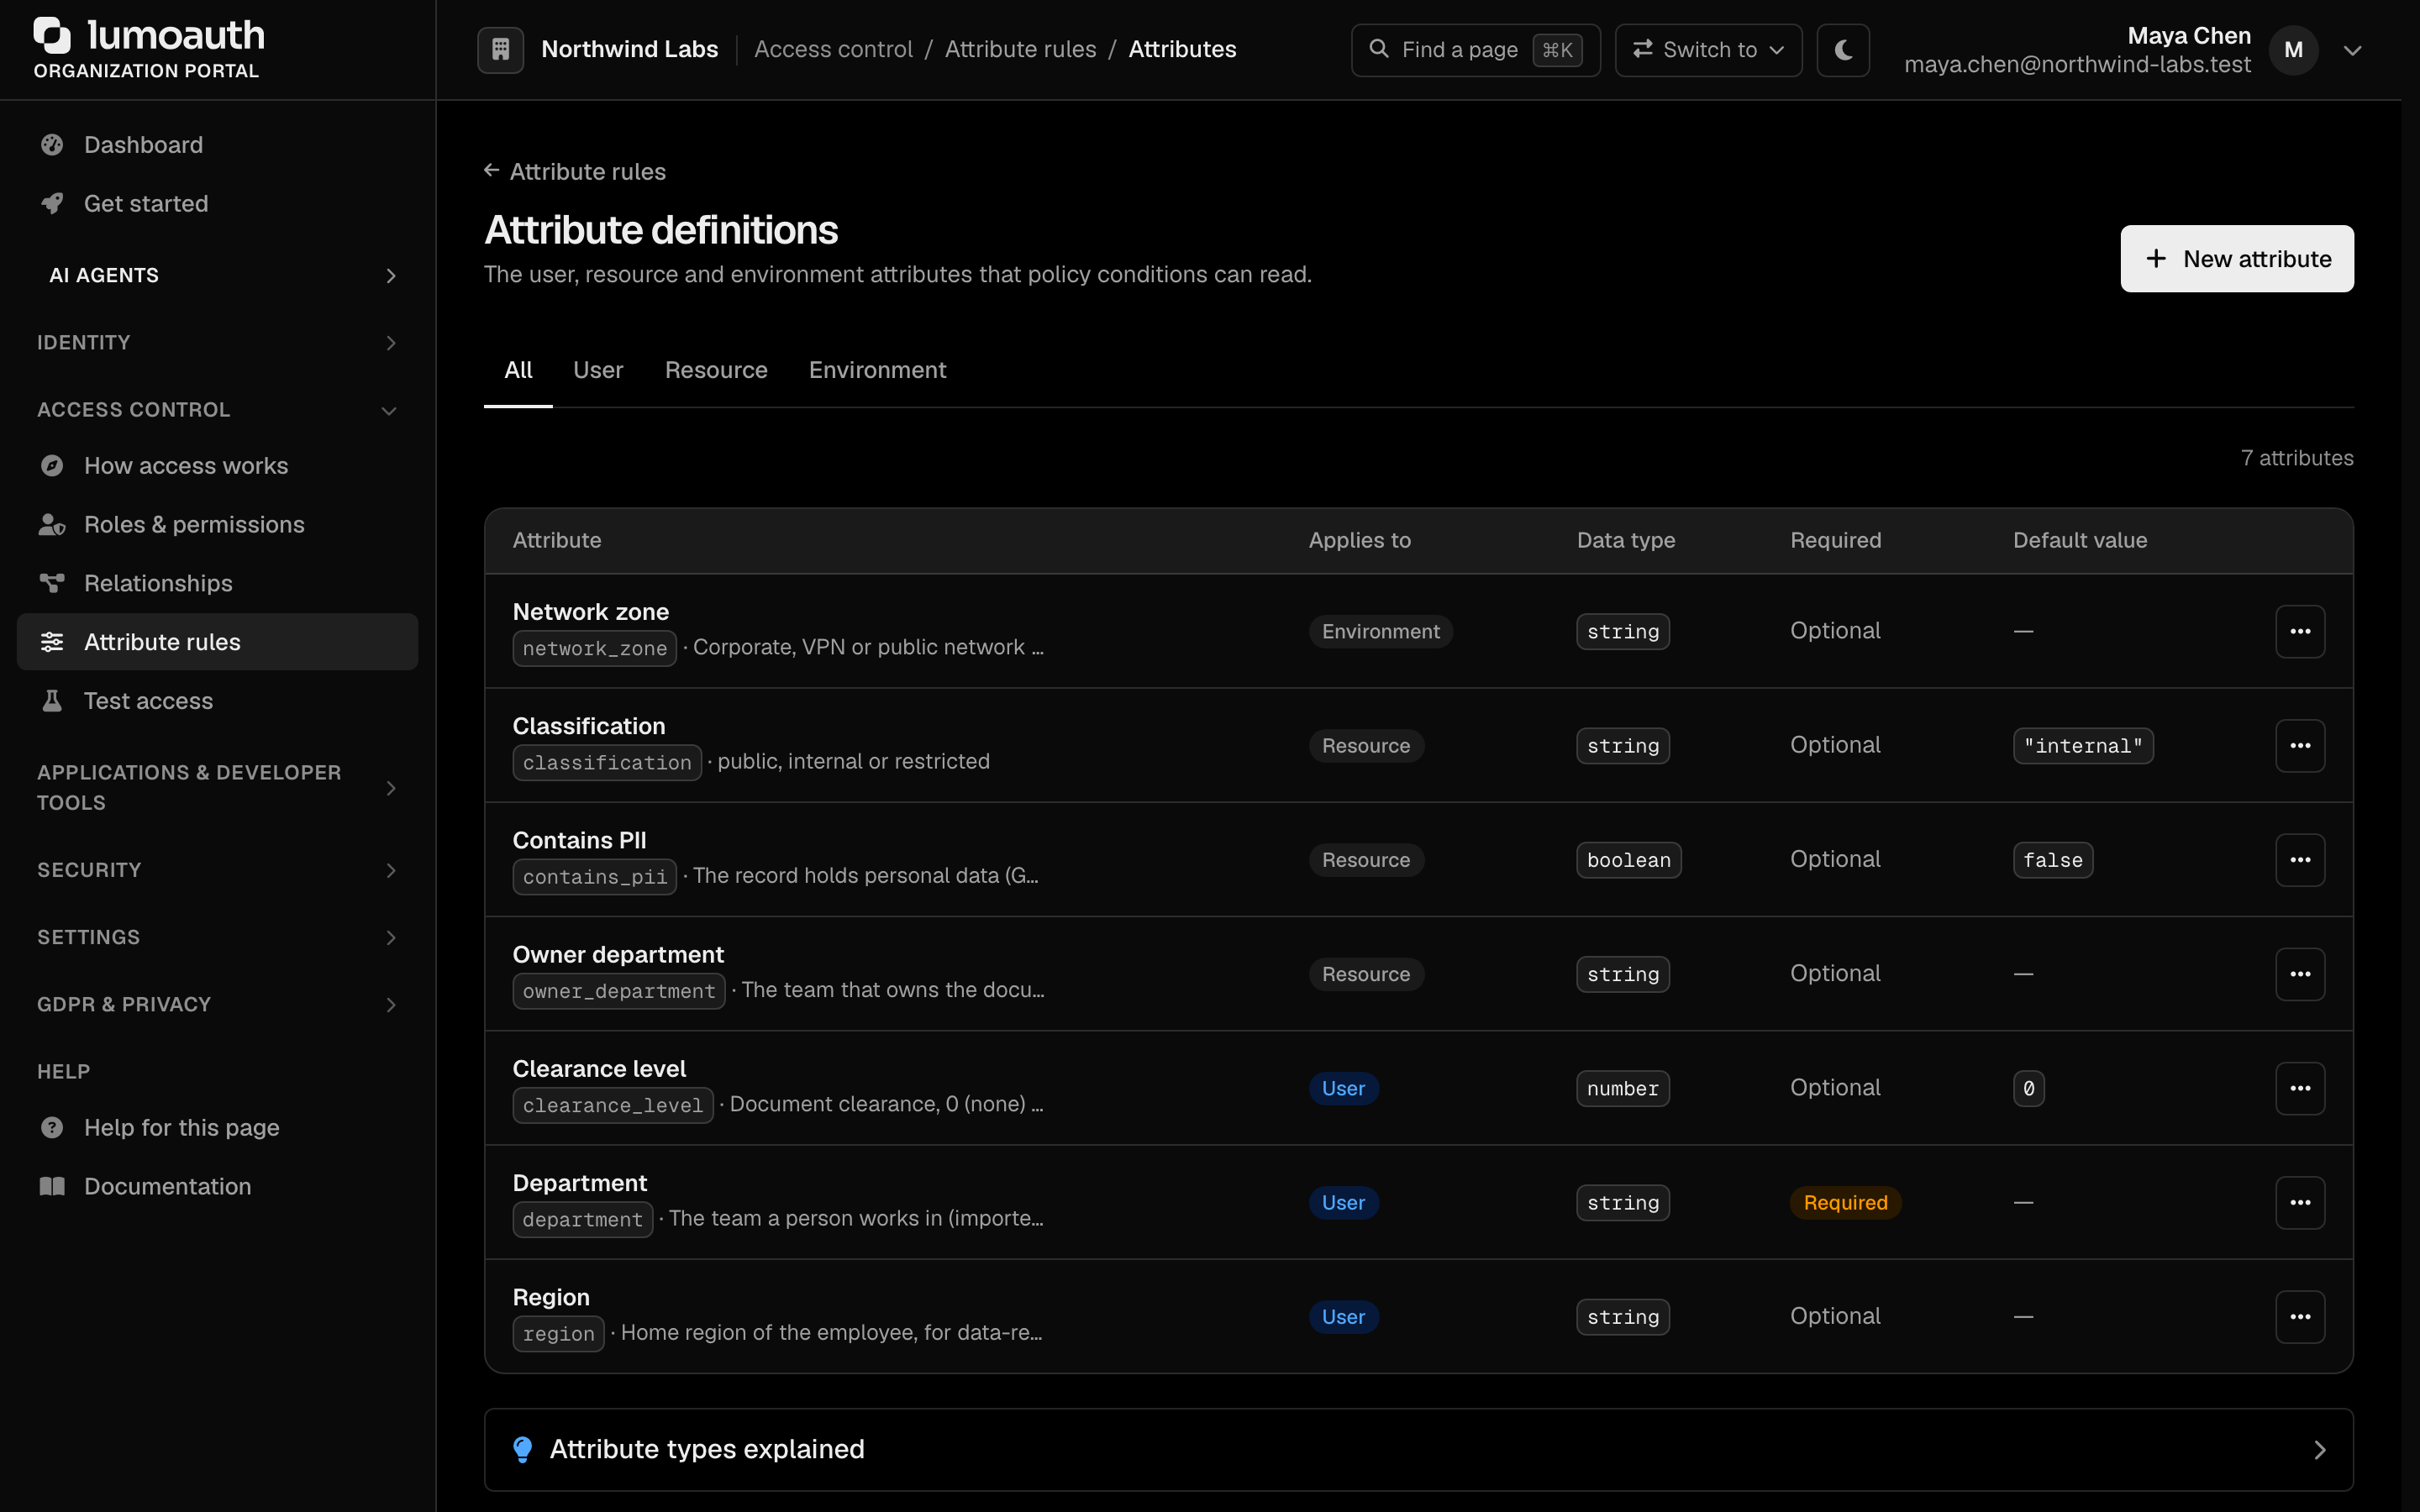Expand the Security section
Screen dimensions: 2420x1512
coord(218,870)
